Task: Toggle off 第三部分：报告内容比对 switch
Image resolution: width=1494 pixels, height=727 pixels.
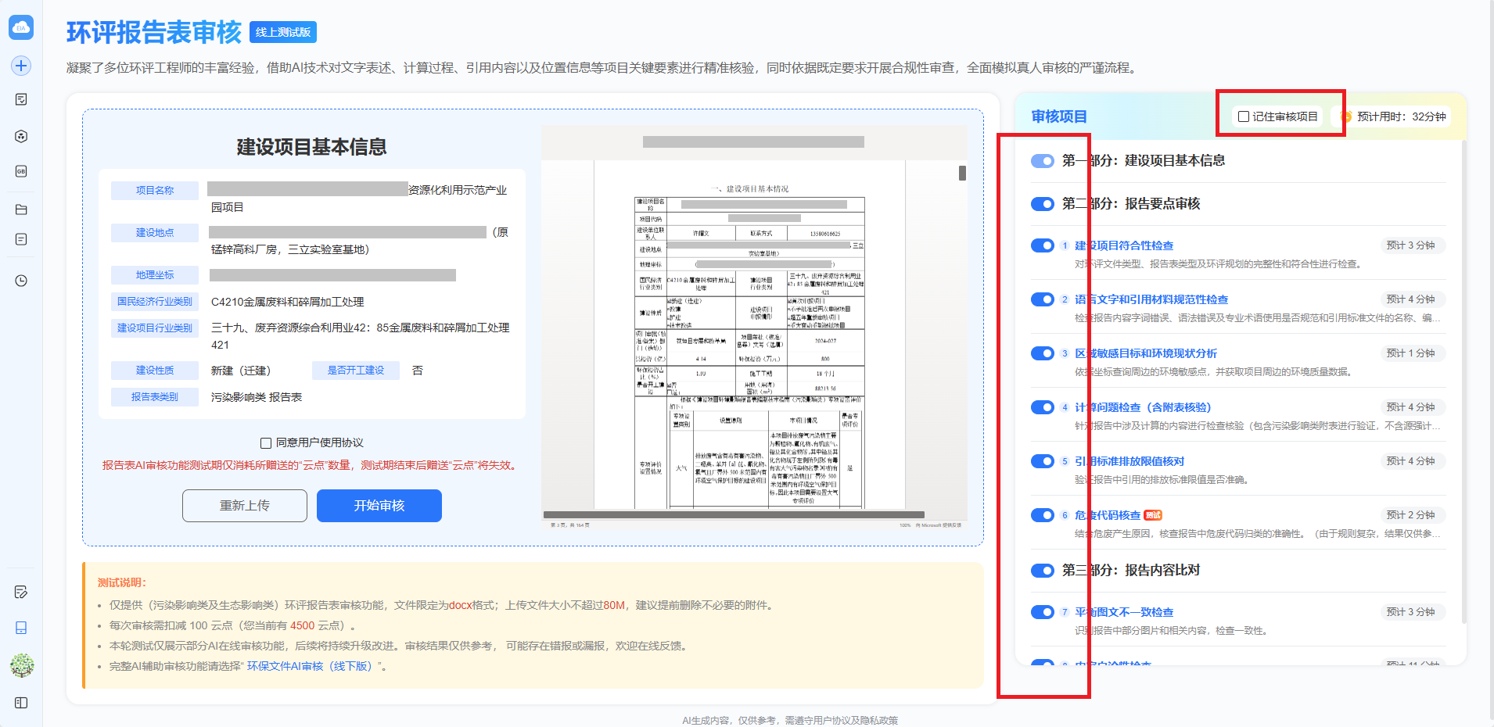Action: 1043,571
